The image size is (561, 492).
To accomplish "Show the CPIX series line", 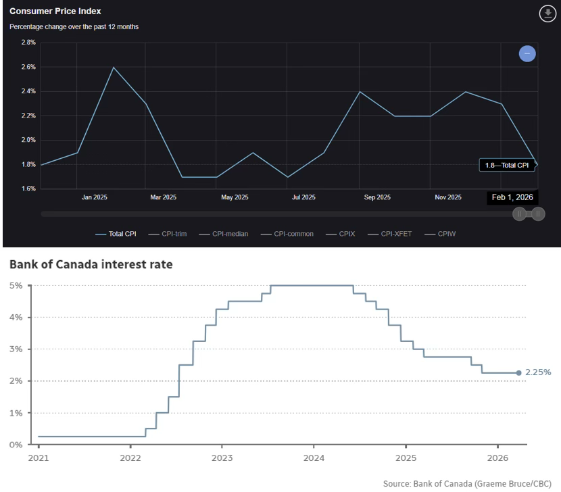I will pyautogui.click(x=341, y=234).
